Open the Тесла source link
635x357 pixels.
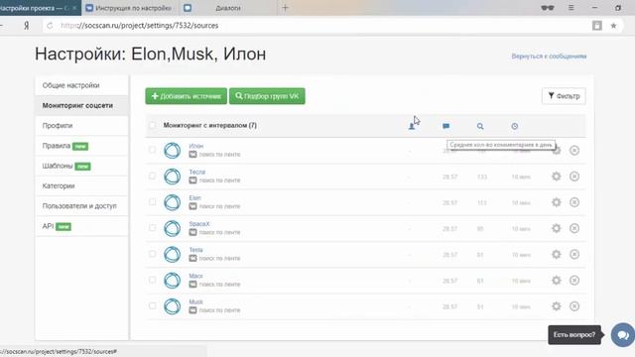(196, 172)
